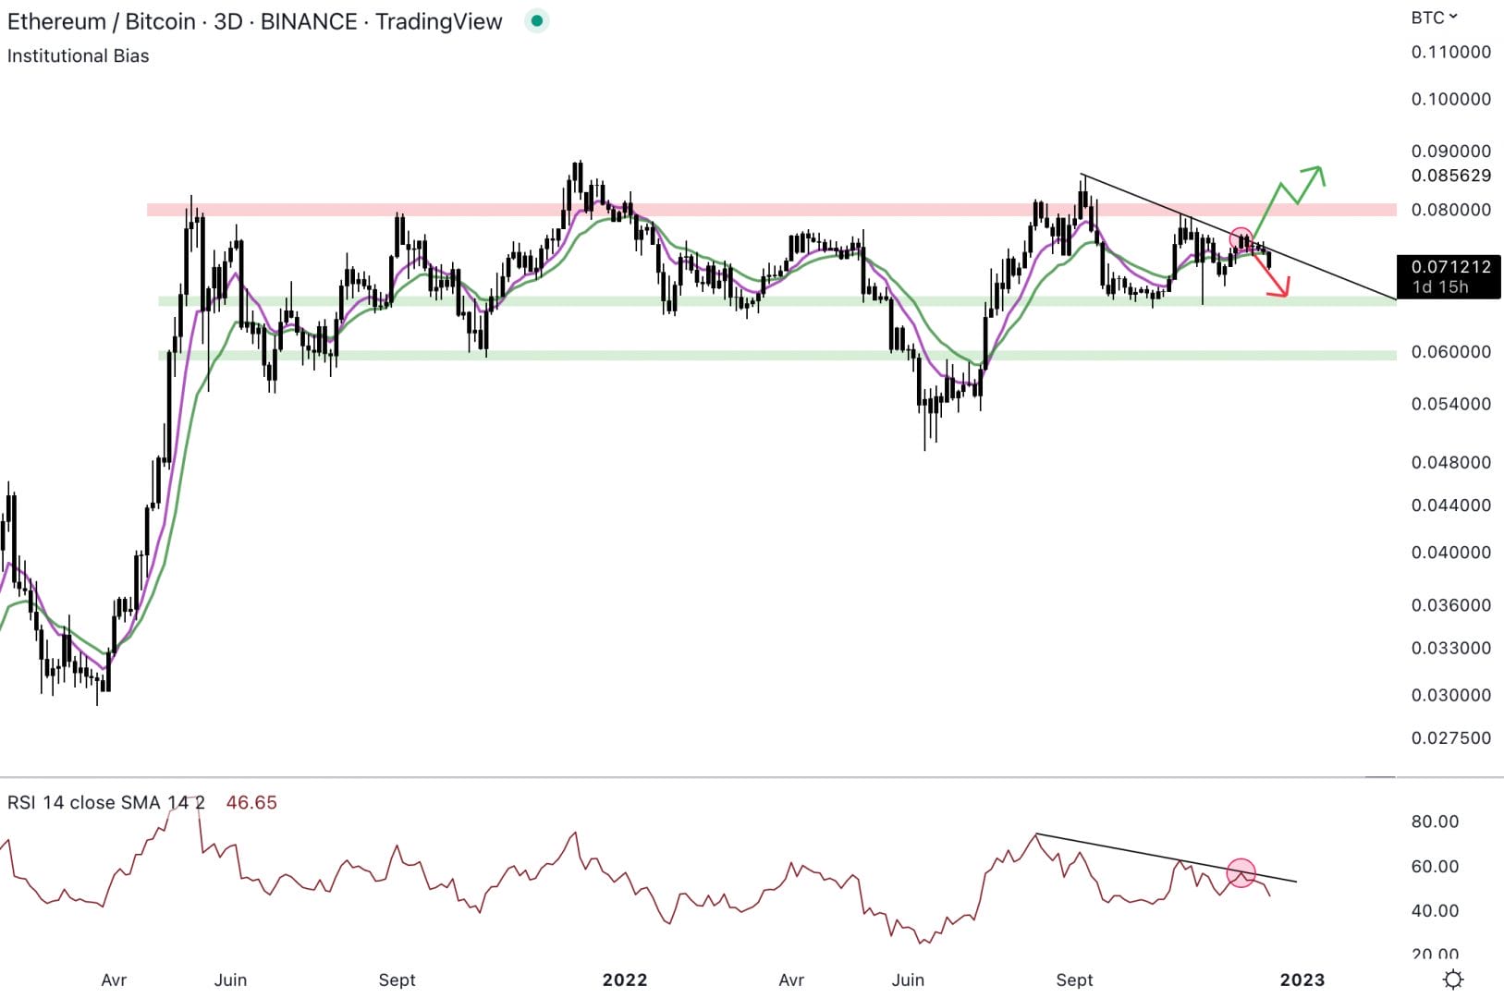Click the RSI value 46.65

coord(251,803)
